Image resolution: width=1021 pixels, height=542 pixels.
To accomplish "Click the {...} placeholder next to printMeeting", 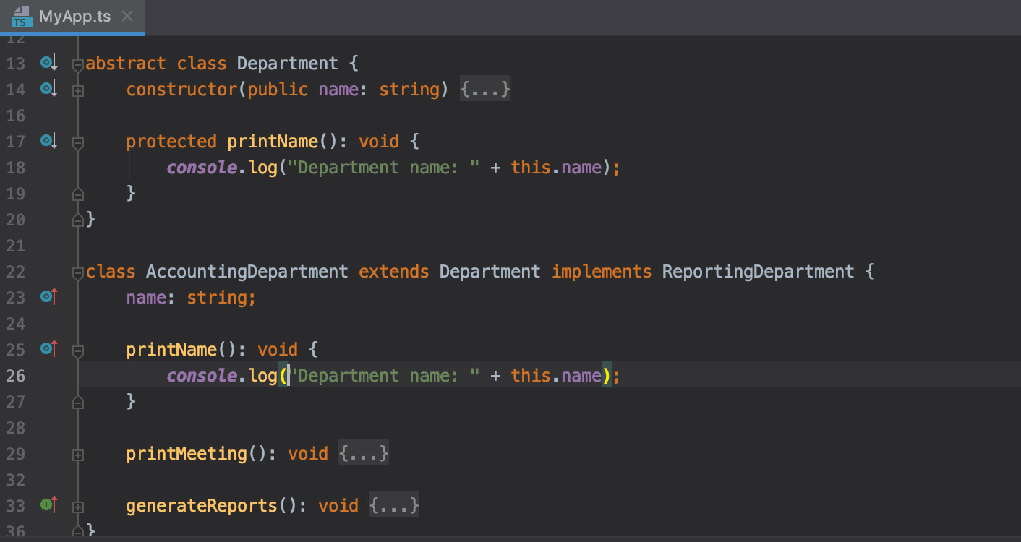I will pyautogui.click(x=364, y=453).
